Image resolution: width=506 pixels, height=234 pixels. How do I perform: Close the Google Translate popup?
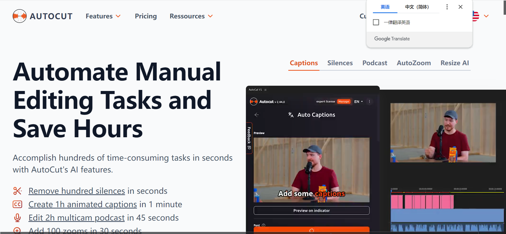(x=460, y=7)
